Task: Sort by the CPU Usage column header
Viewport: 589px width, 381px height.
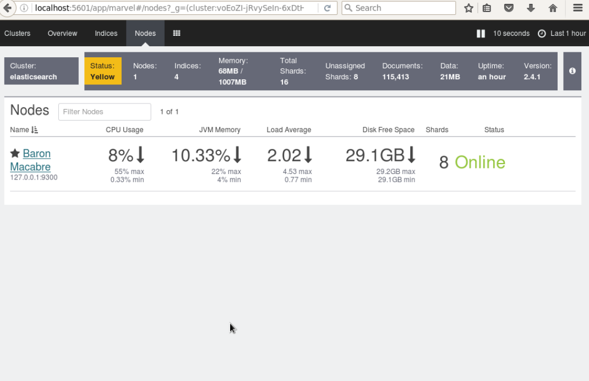Action: tap(124, 129)
